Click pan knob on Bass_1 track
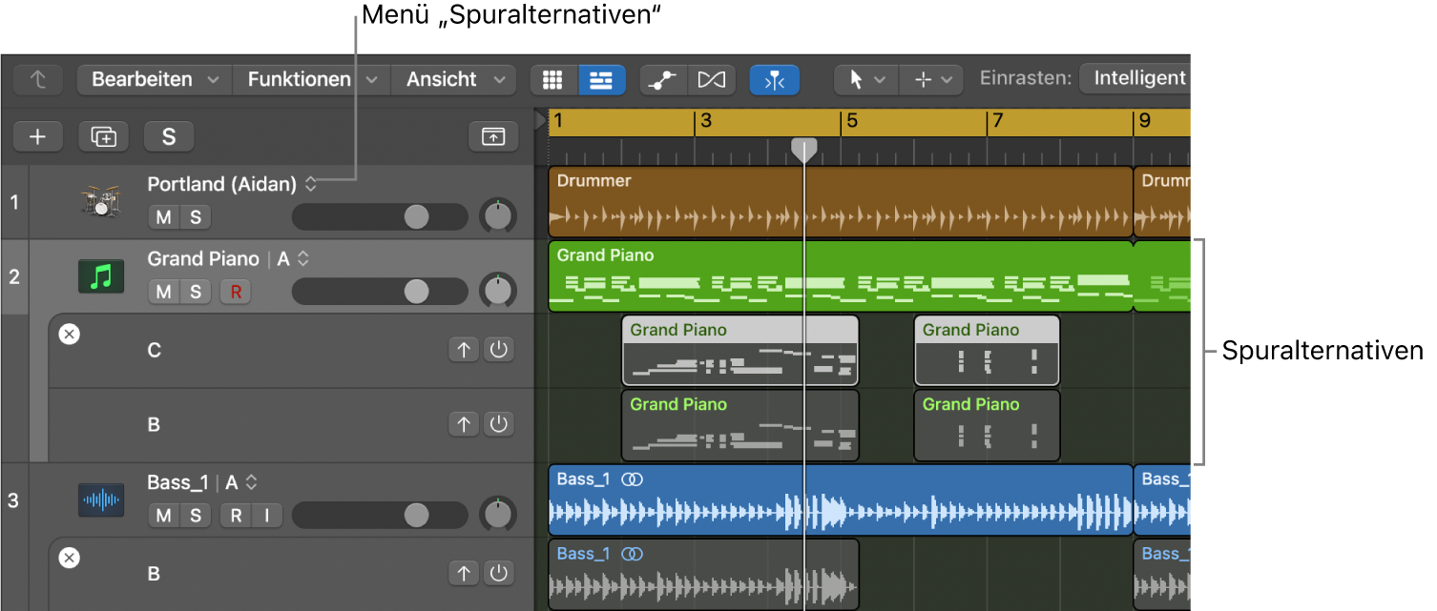 [497, 515]
